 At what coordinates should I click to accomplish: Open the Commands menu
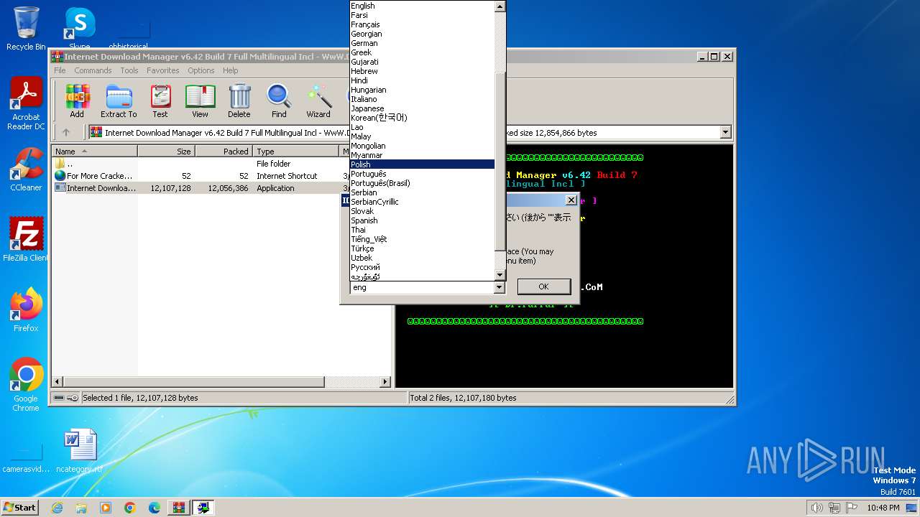tap(93, 70)
